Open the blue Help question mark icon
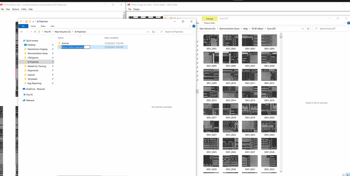This screenshot has height=176, width=350. click(194, 26)
